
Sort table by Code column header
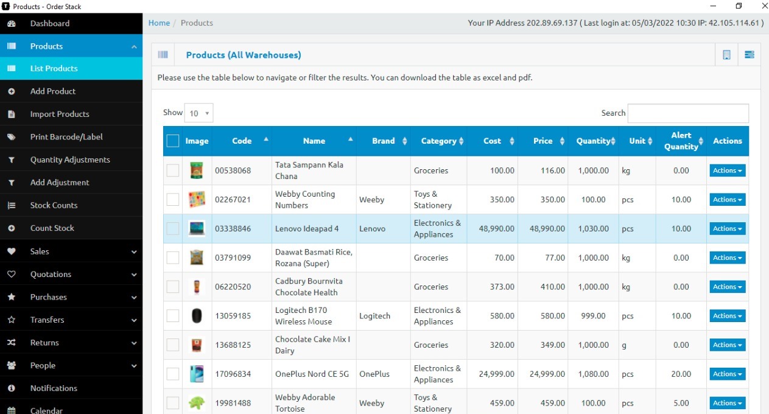[x=242, y=141]
